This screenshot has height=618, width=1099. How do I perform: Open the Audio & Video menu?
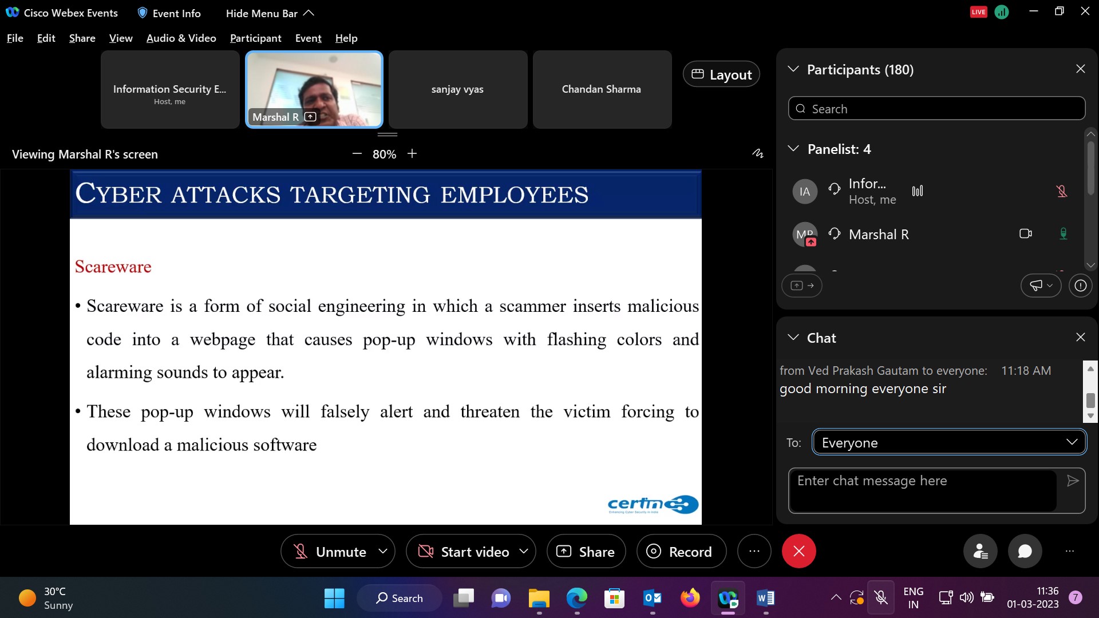pos(181,38)
